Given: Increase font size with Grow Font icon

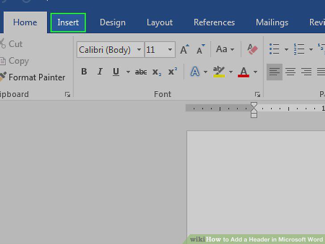Looking at the screenshot, I should point(184,49).
